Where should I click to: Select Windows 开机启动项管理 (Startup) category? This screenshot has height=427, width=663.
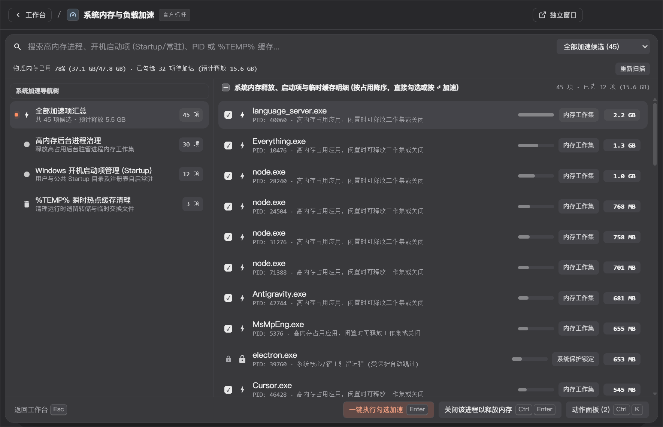click(109, 174)
